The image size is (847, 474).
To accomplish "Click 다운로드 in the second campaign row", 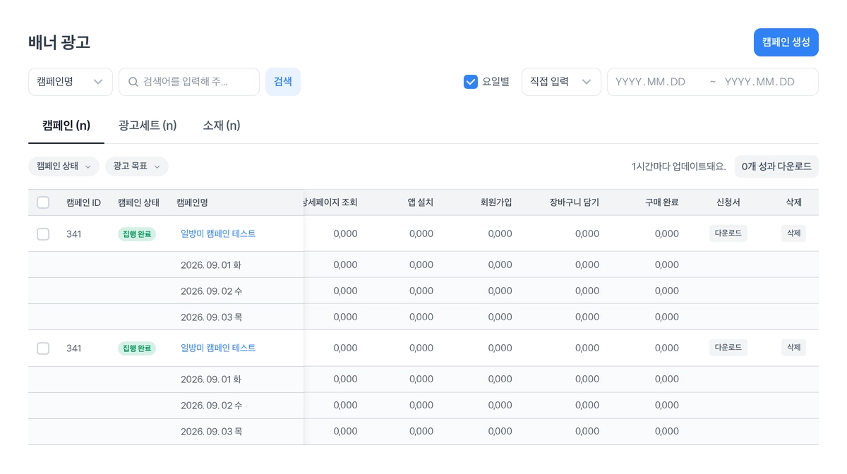I will (728, 348).
